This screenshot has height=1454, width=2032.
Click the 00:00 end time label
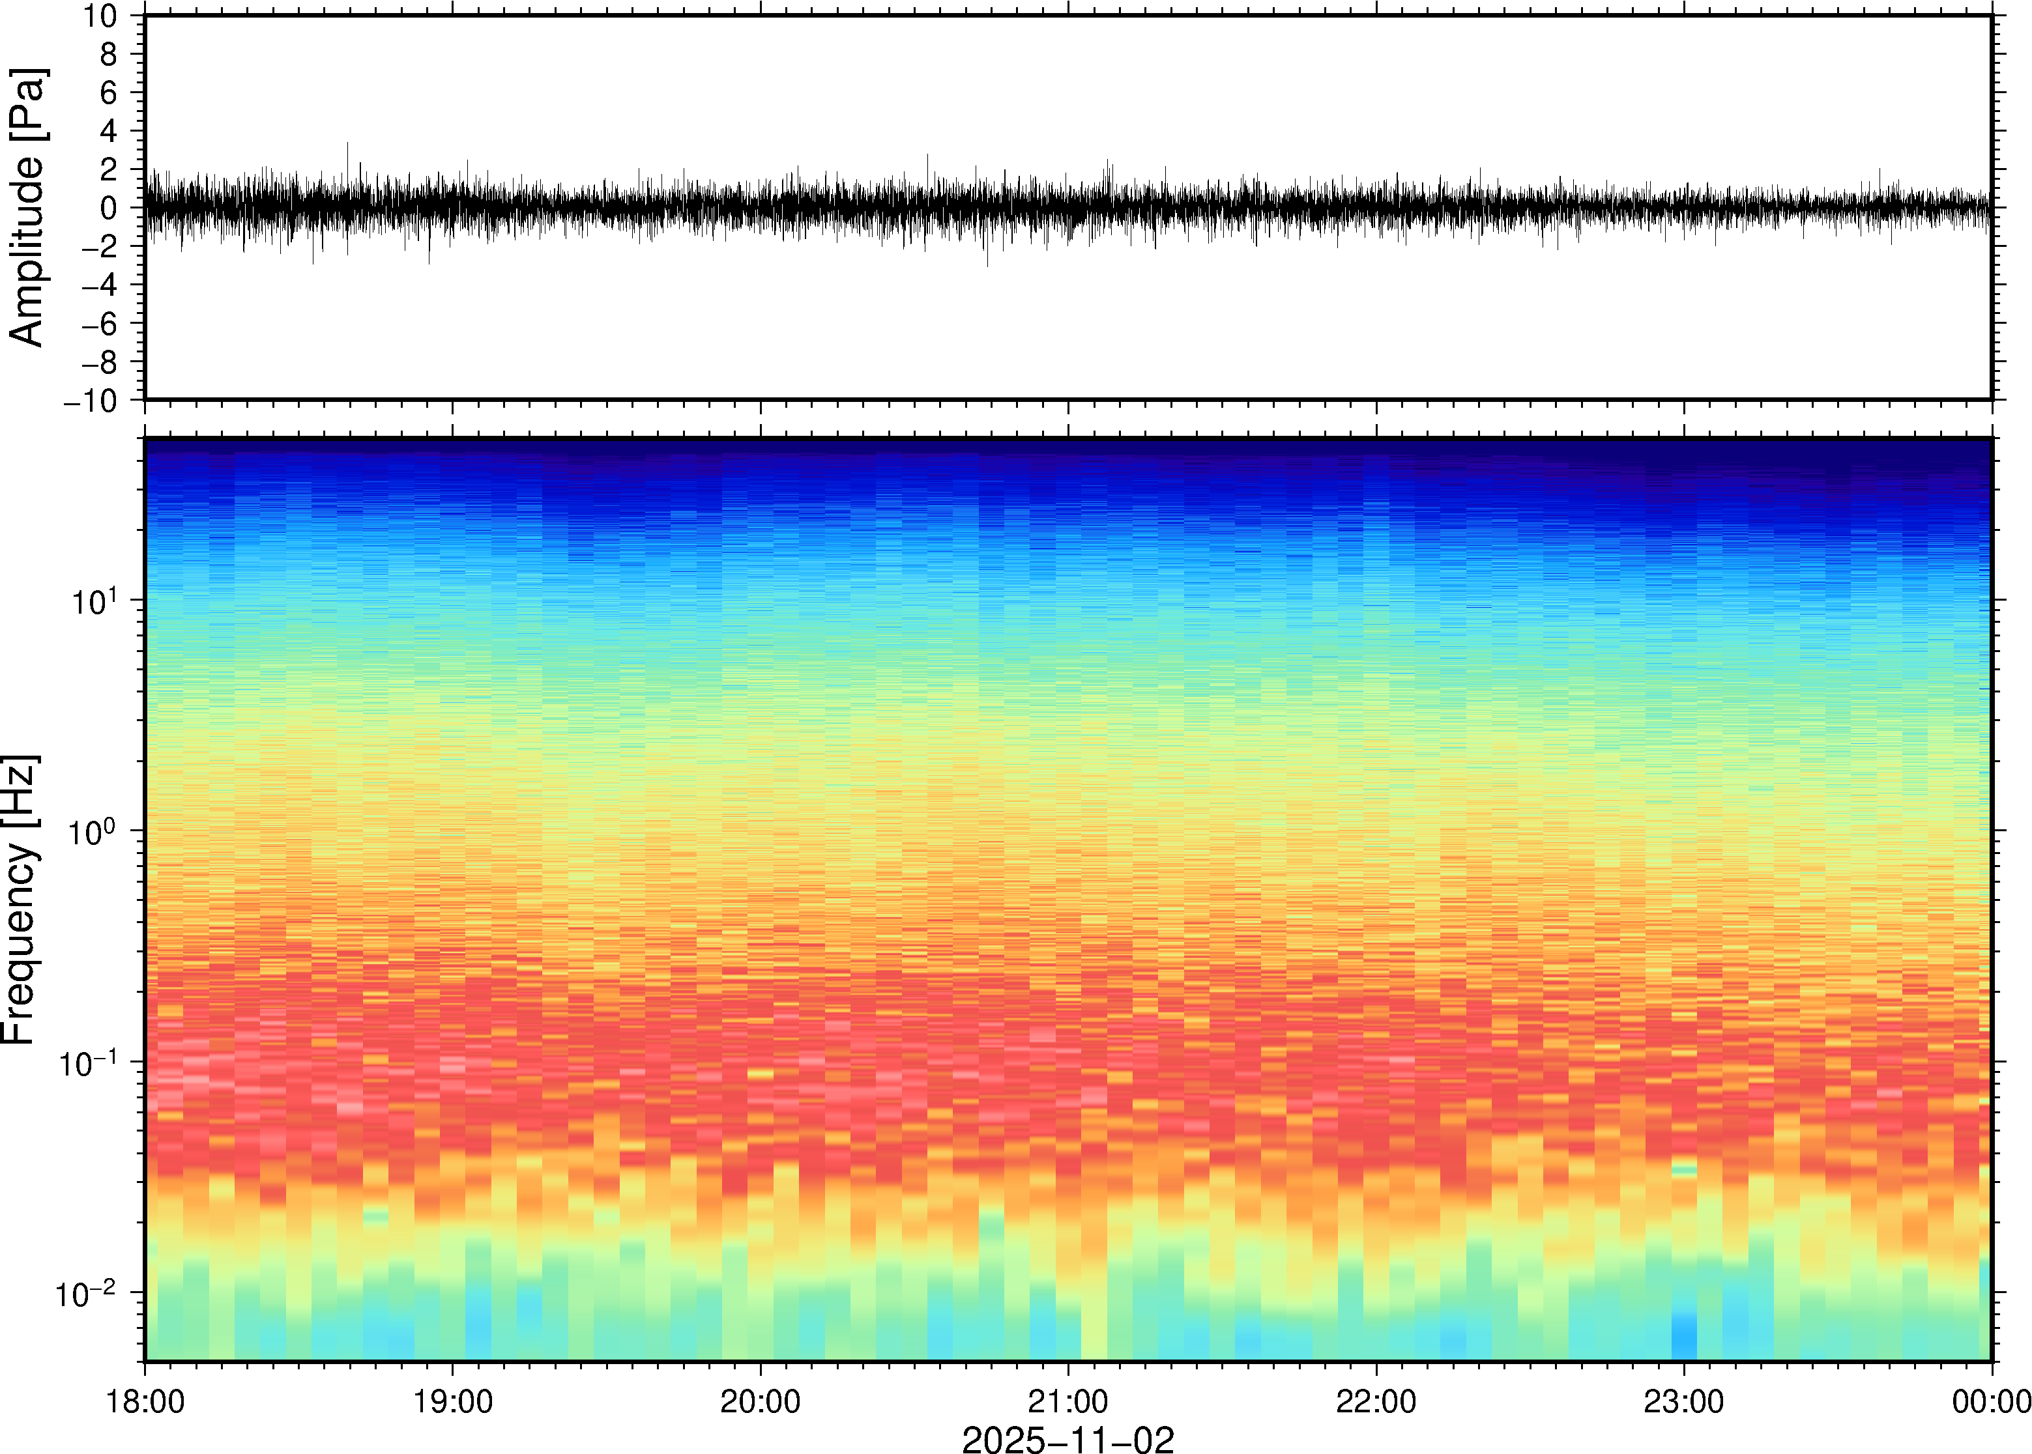(1991, 1401)
